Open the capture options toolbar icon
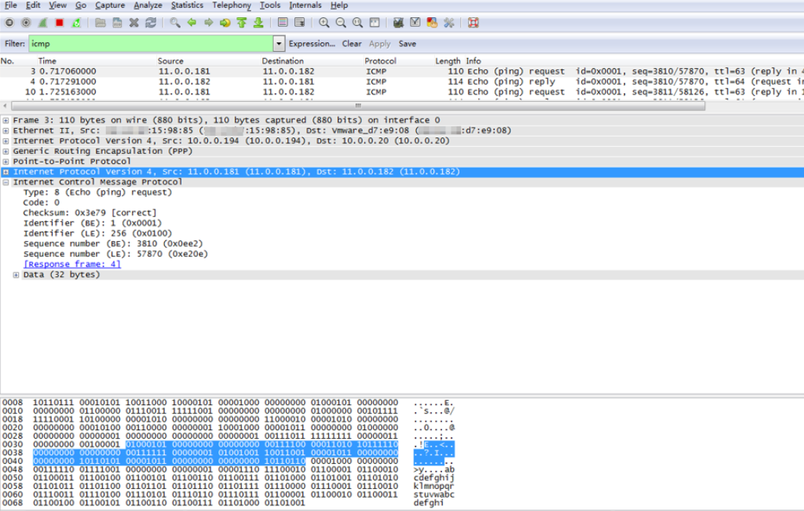Viewport: 804px width, 511px height. [26, 23]
